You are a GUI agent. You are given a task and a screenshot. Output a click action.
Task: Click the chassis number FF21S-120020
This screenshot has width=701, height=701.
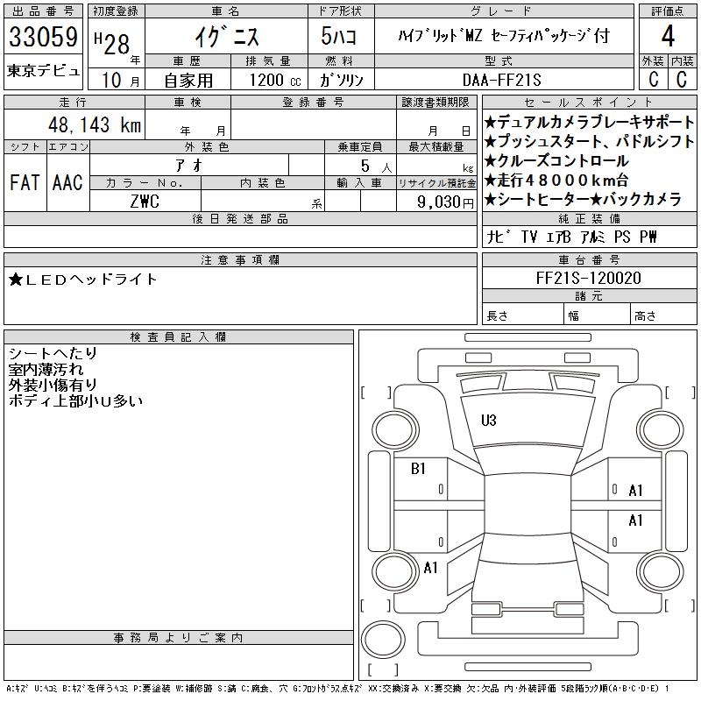(589, 279)
